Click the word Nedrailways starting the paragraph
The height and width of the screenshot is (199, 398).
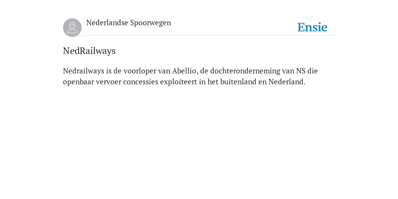click(x=84, y=71)
